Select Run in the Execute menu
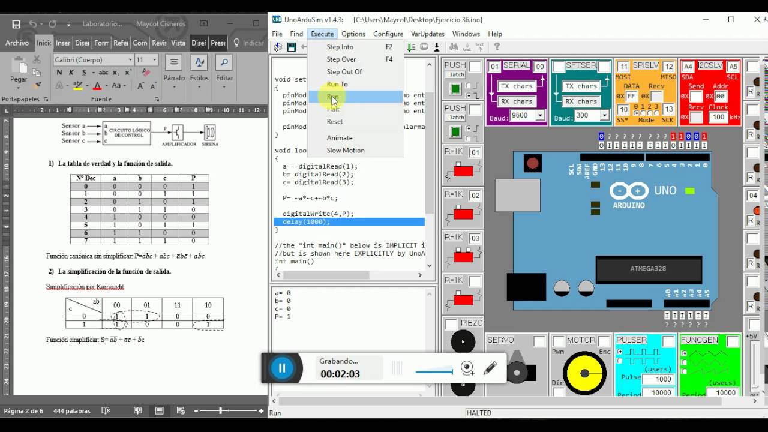The height and width of the screenshot is (432, 768). pyautogui.click(x=354, y=97)
